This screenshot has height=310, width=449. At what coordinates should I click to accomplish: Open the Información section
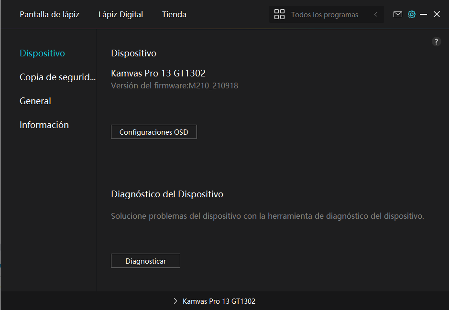(x=44, y=125)
